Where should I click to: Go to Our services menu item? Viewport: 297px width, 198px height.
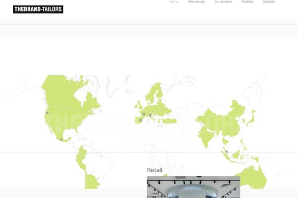pos(223,1)
